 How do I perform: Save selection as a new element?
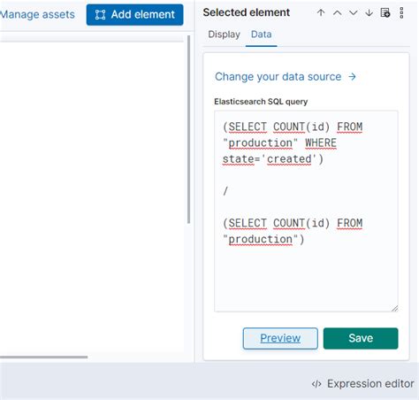pyautogui.click(x=385, y=12)
